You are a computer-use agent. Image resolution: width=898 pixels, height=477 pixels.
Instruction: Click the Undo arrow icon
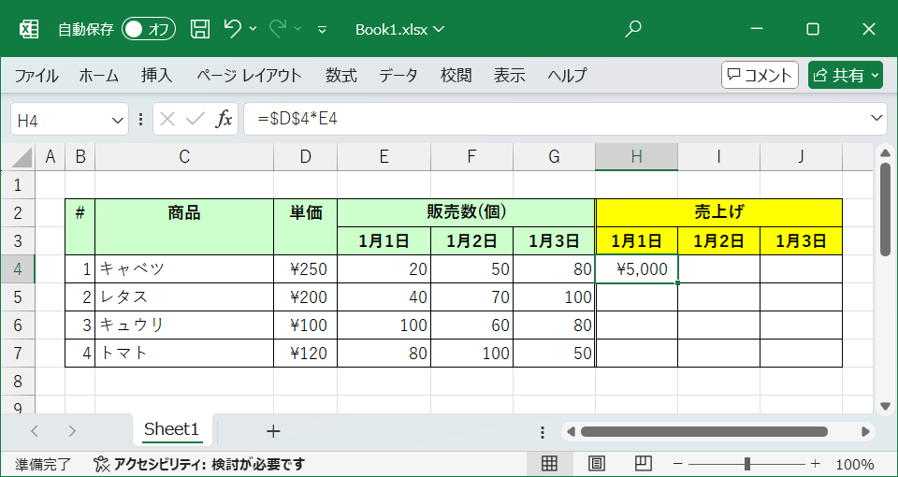(x=232, y=29)
